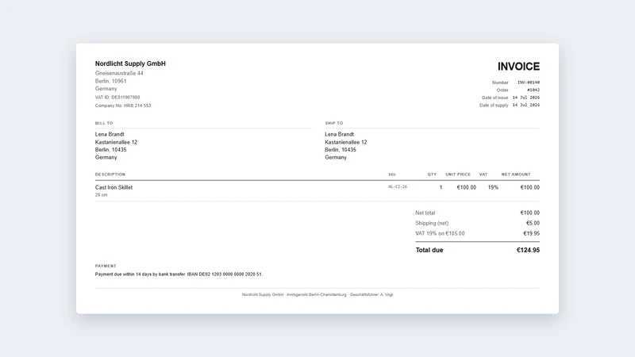
Task: Click the 'Number' label
Action: tap(500, 83)
